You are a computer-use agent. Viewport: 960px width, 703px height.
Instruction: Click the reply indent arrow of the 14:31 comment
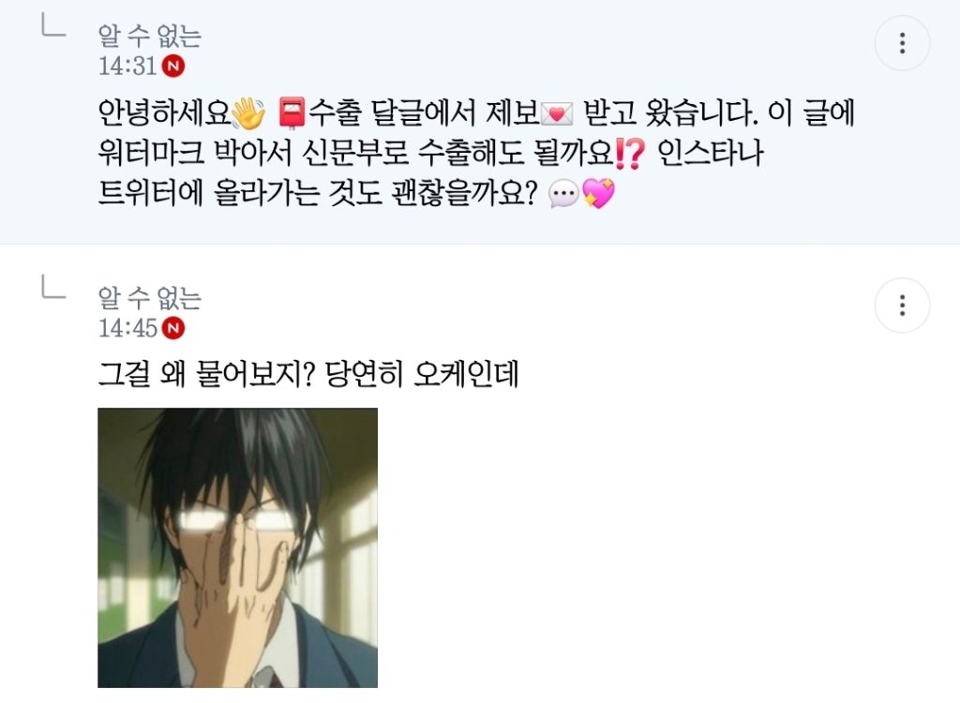point(53,25)
